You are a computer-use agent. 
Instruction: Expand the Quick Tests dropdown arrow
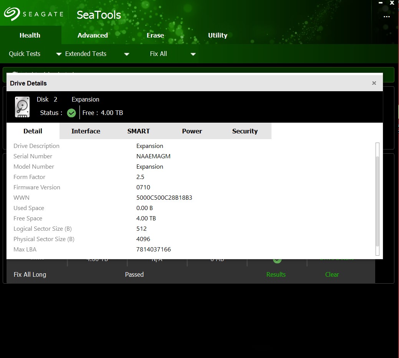pos(59,54)
